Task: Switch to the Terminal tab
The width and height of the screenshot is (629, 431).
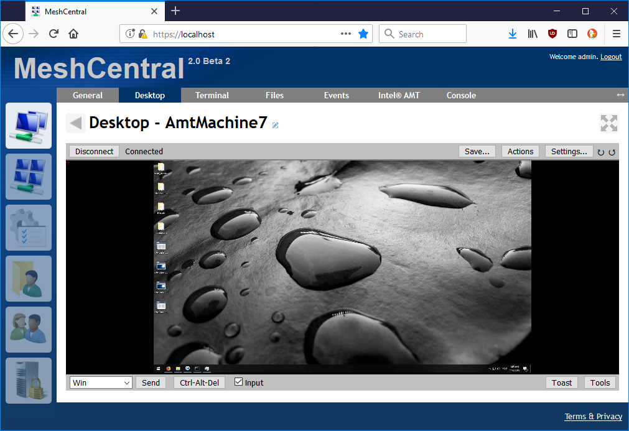Action: [212, 95]
